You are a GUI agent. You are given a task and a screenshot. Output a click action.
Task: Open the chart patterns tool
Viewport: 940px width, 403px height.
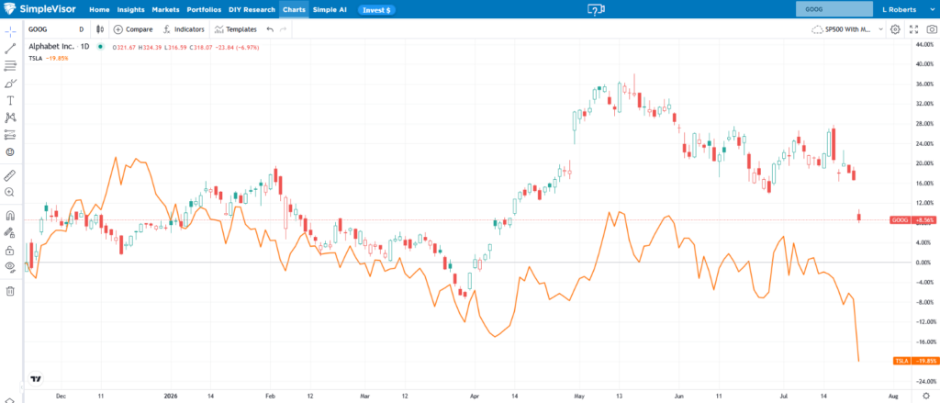(10, 118)
